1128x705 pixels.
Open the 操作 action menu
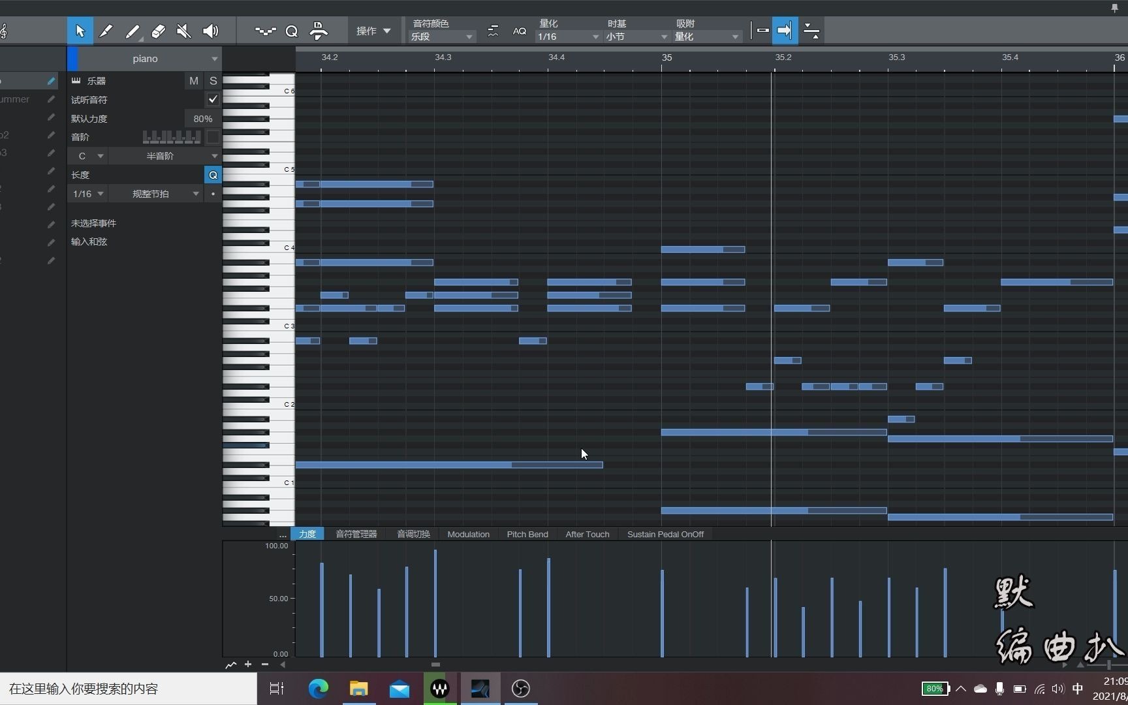point(373,31)
